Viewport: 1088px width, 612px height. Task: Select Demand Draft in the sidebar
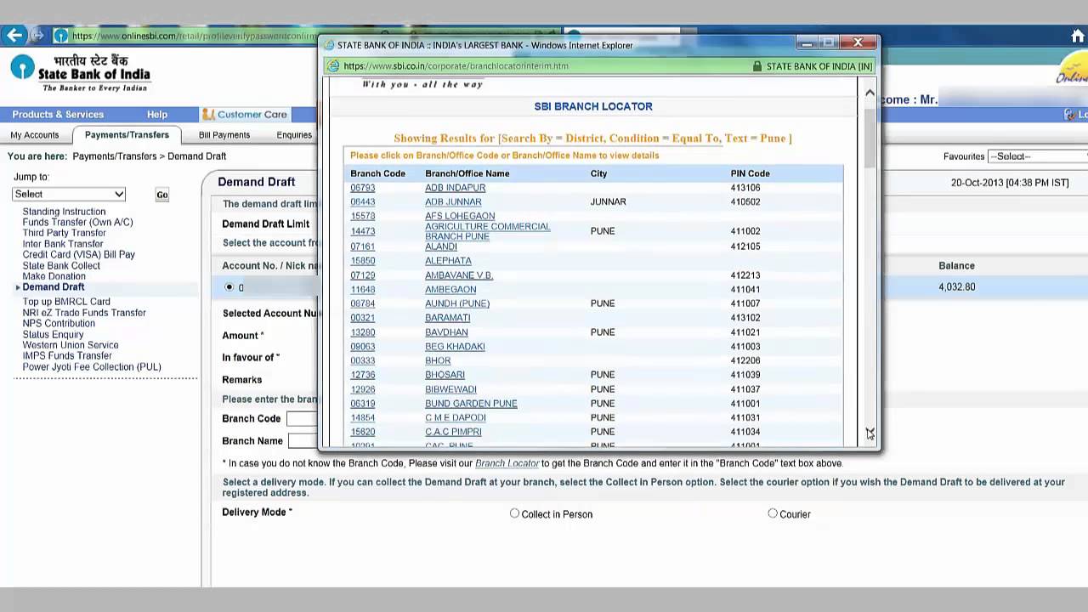click(54, 287)
